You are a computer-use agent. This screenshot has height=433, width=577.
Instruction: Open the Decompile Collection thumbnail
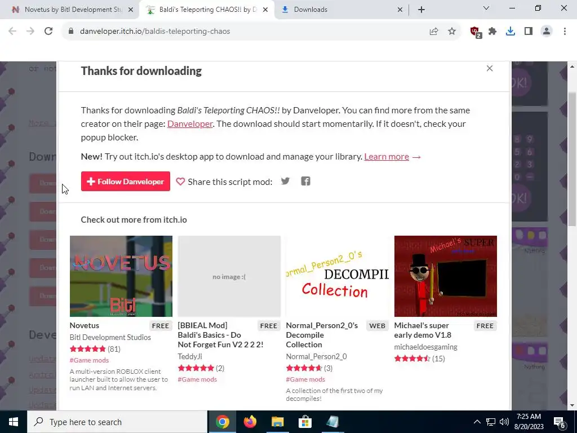pos(338,276)
